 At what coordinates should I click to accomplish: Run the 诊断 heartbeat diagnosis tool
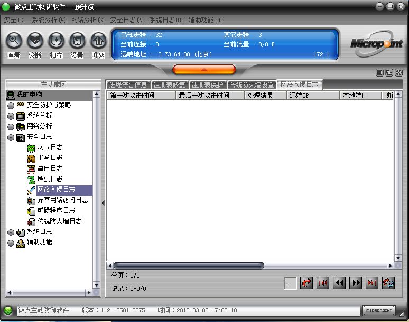(x=35, y=40)
